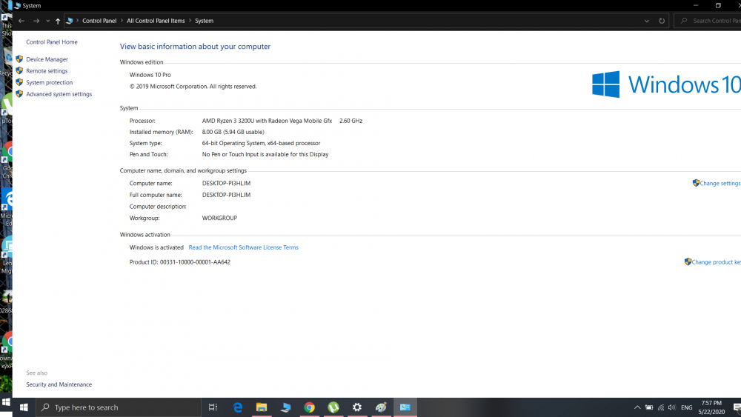Go up one level with up arrow

point(58,21)
